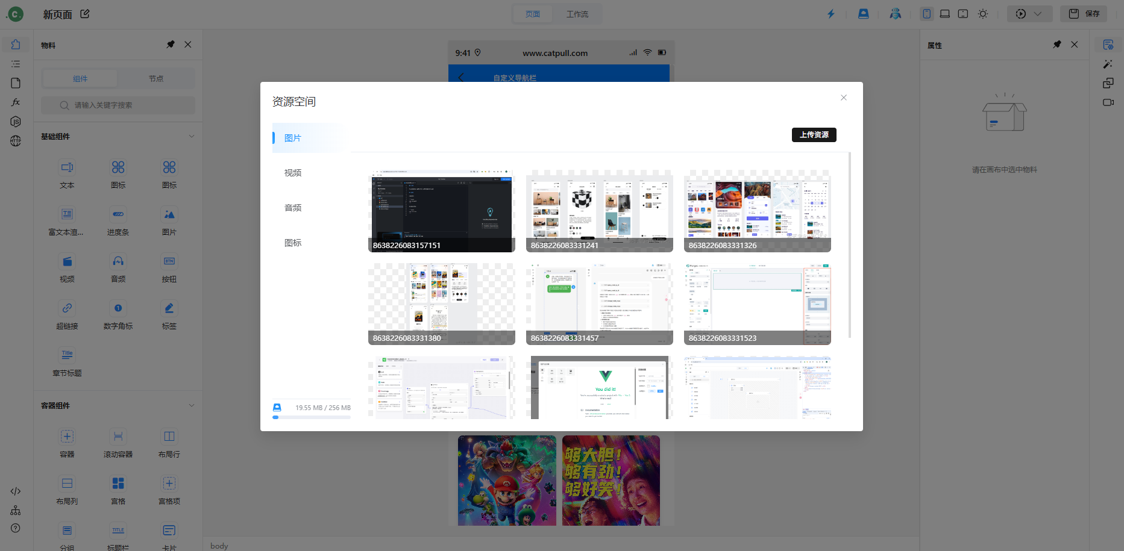Screen dimensions: 1124x551
Task: Toggle the pin on 属性 panel
Action: 1057,45
